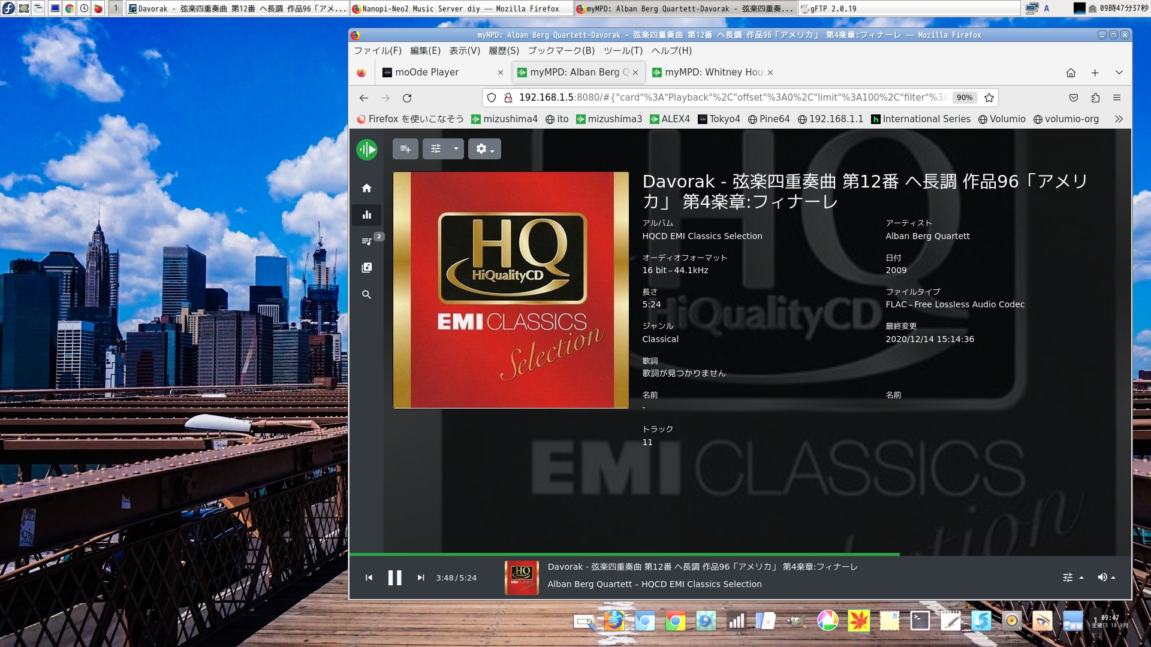This screenshot has width=1151, height=647.
Task: Open the myMPD home view
Action: tap(366, 188)
